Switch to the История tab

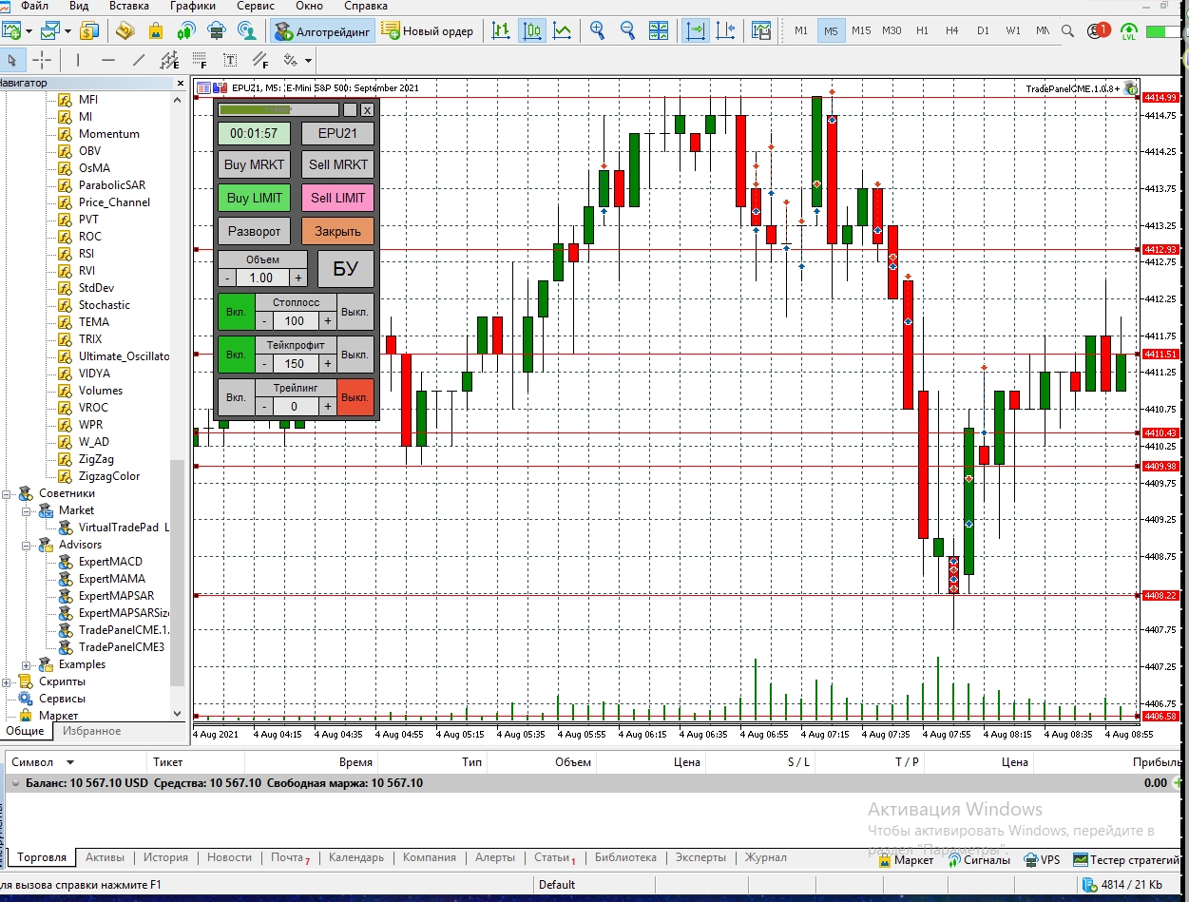point(166,857)
